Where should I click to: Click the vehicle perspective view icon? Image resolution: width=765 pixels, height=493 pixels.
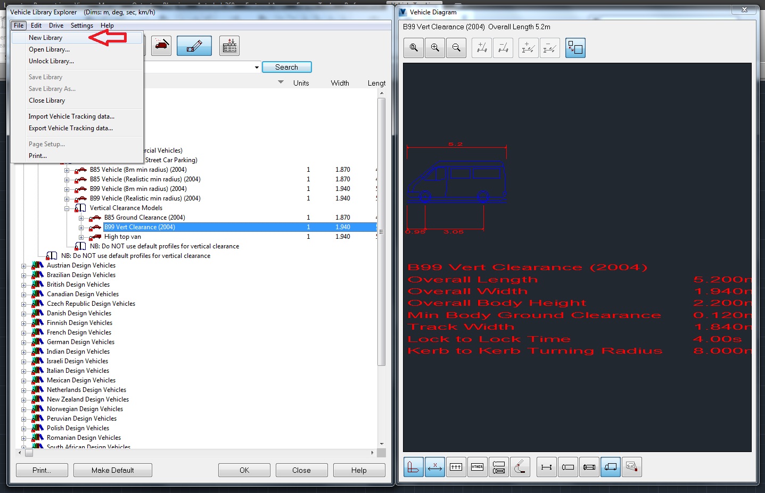632,467
